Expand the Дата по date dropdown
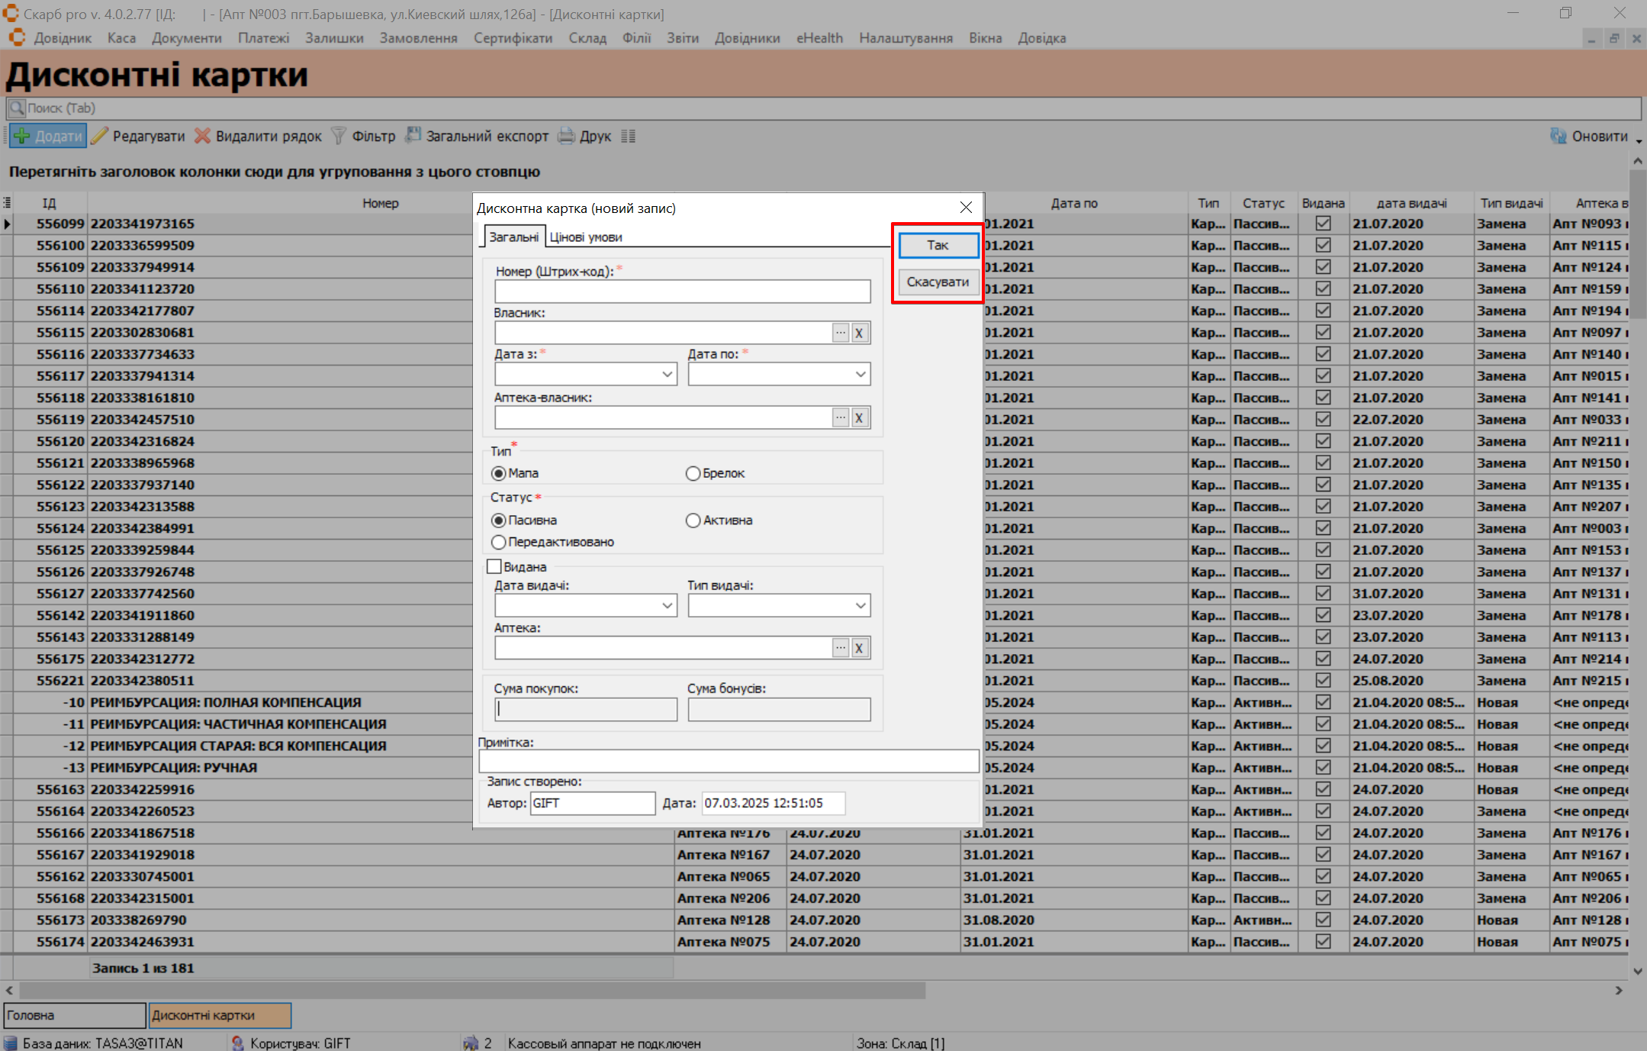1647x1051 pixels. pos(860,374)
